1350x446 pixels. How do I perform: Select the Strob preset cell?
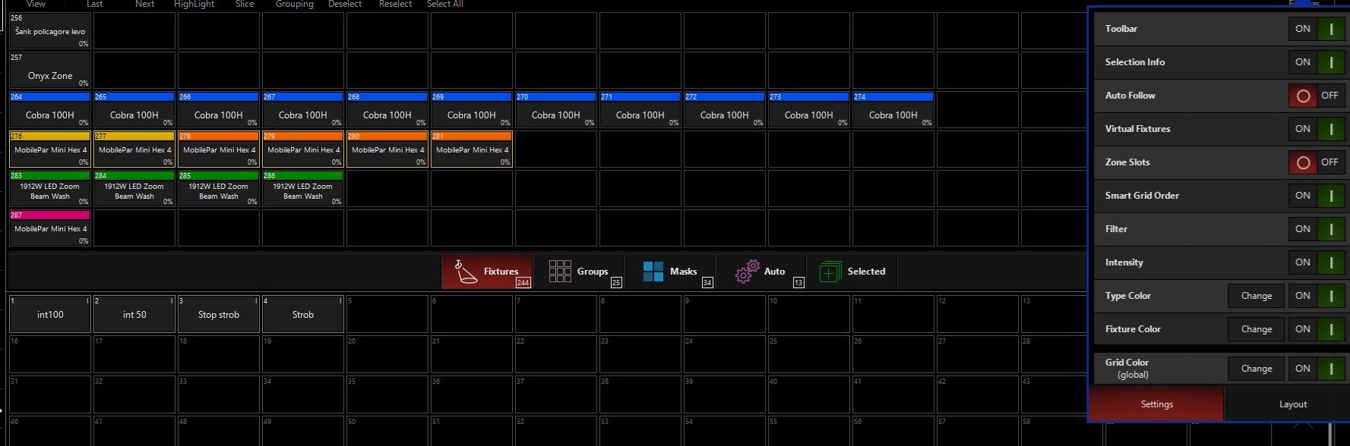click(x=303, y=314)
